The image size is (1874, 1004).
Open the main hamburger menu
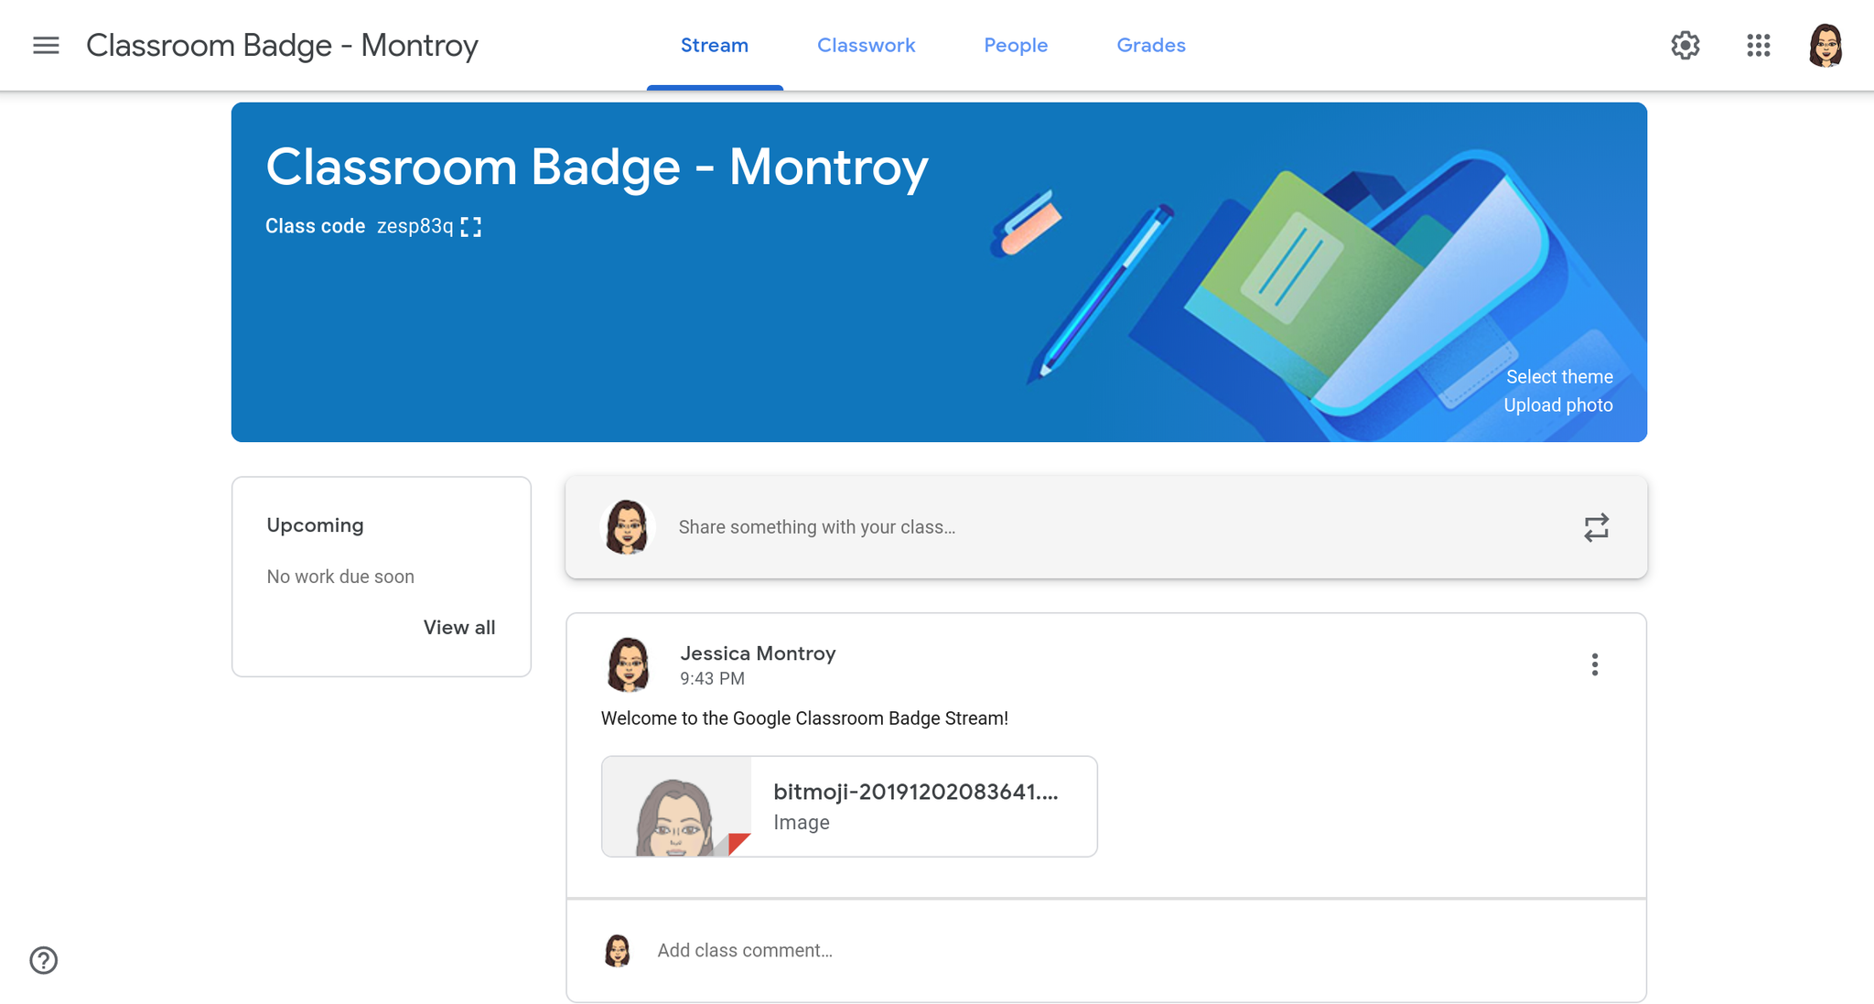[46, 45]
